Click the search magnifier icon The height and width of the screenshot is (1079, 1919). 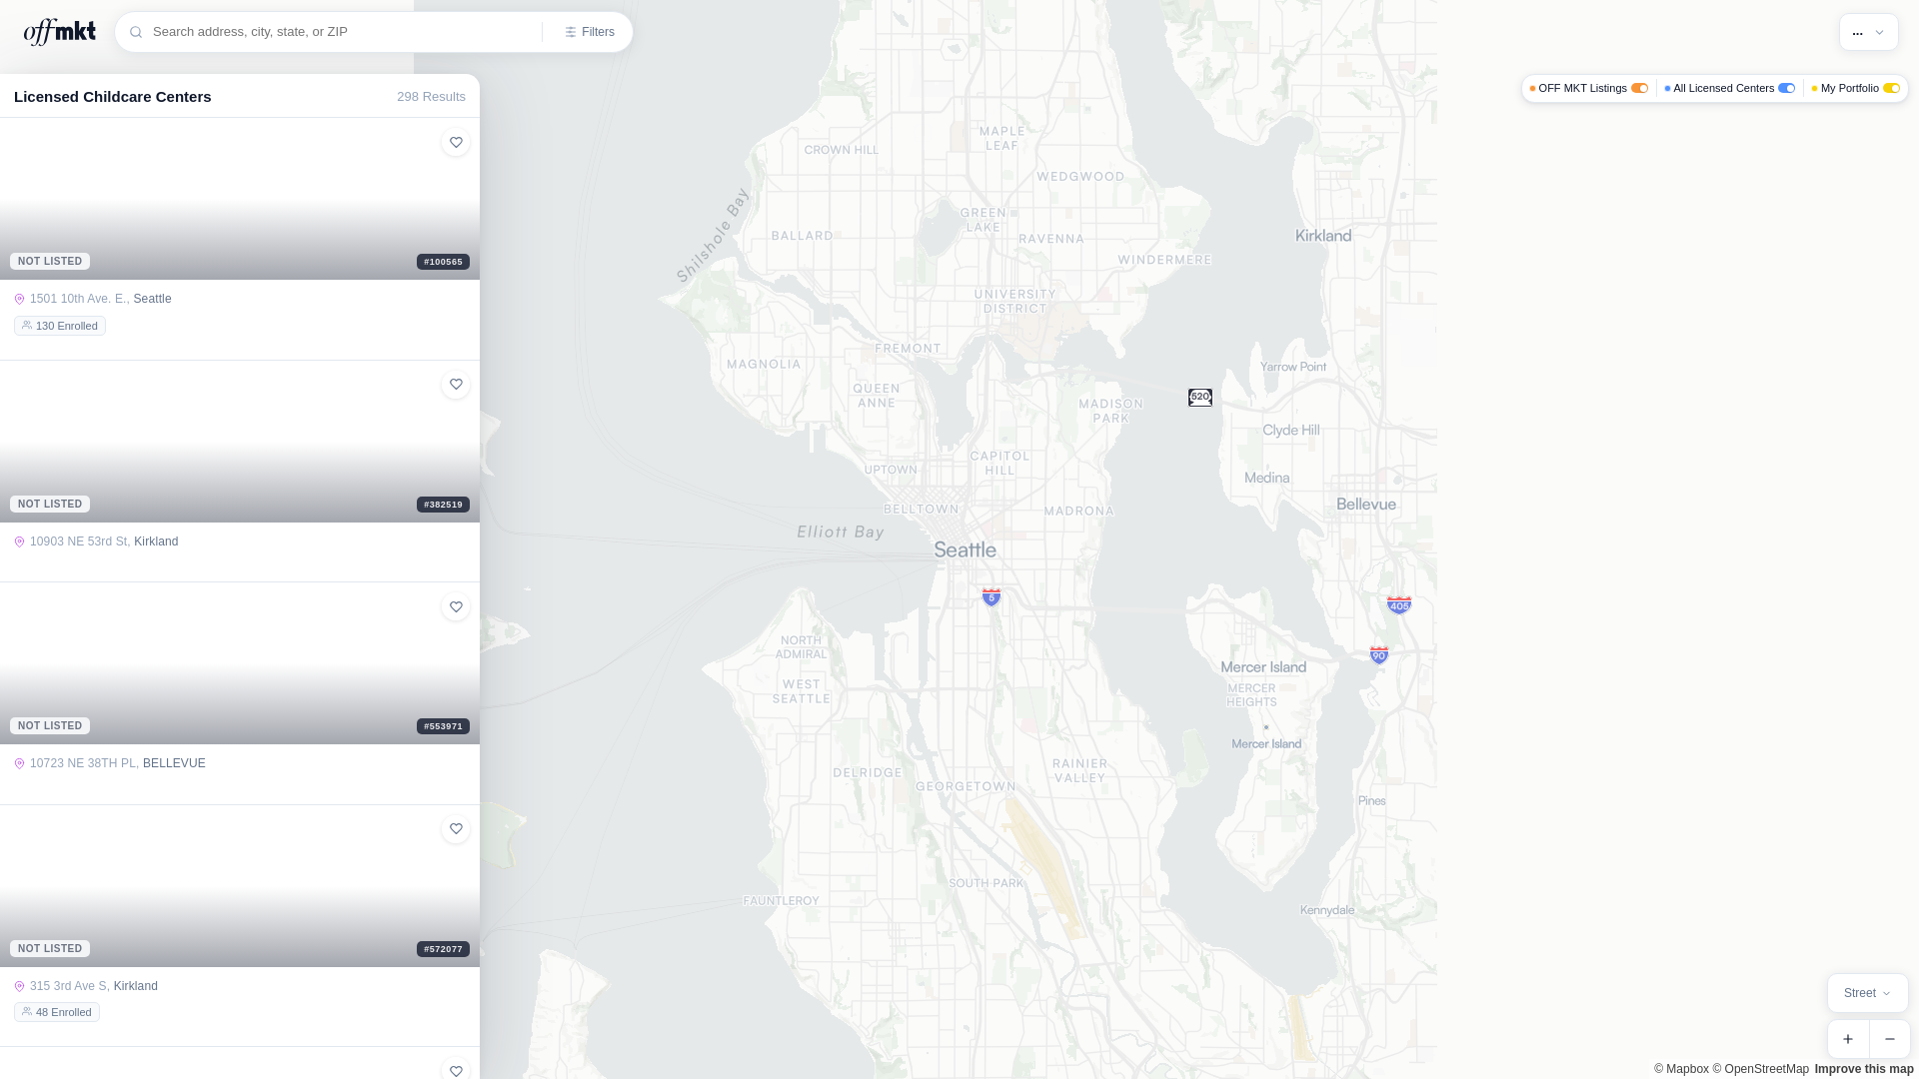136,32
